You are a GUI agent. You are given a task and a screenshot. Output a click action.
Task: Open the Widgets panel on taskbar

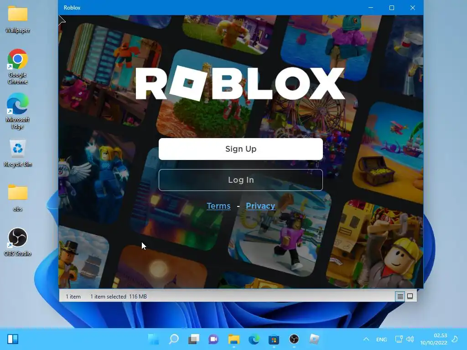(13, 339)
